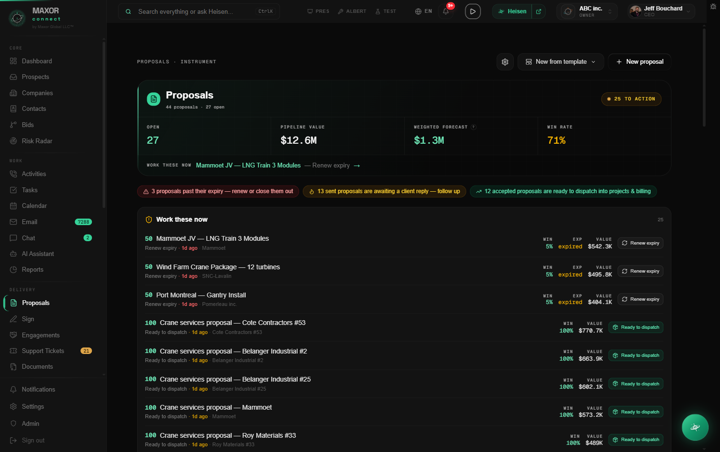Screen dimensions: 720x452
Task: Click the Activities phone icon
Action: (13, 174)
